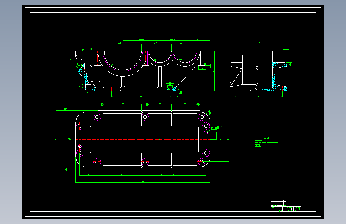346x224 pixels.
Task: Select the top-left corner bolt hole in plan view
Action: click(x=97, y=117)
